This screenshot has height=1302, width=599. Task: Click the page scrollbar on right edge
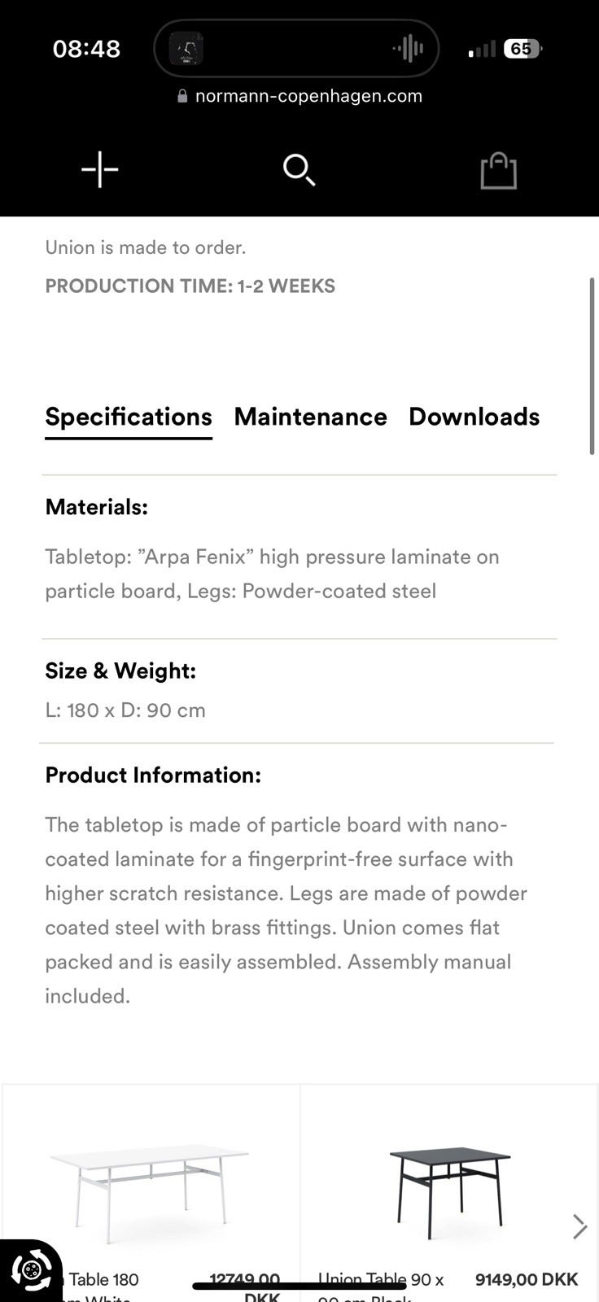tap(592, 366)
